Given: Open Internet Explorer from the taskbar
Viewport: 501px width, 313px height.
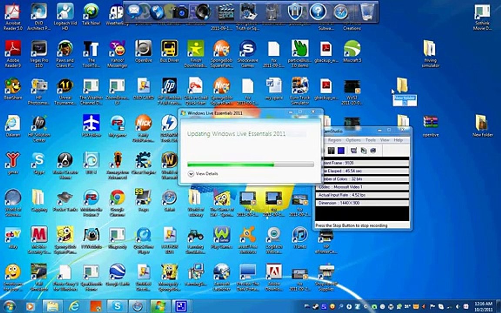Looking at the screenshot, I should tap(74, 306).
